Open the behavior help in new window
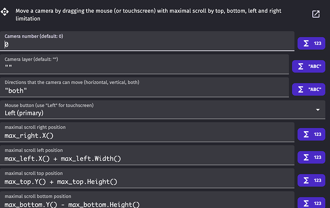Screen dimensions: 330x208 [x=316, y=14]
